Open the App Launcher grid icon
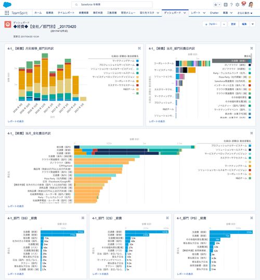This screenshot has height=280, width=260. coord(7,13)
